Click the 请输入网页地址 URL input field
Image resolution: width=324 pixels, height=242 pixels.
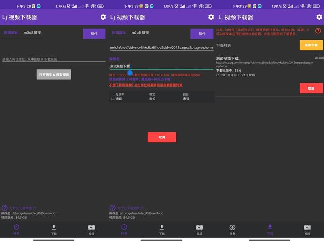coord(53,59)
